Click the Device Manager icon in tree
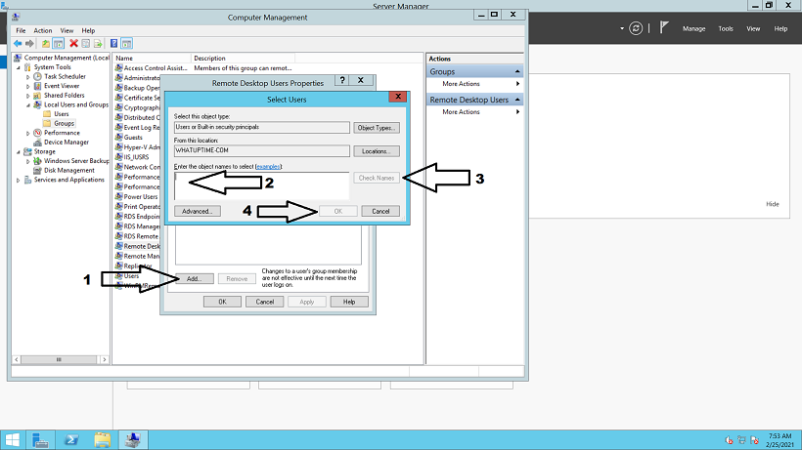This screenshot has height=450, width=802. point(37,143)
